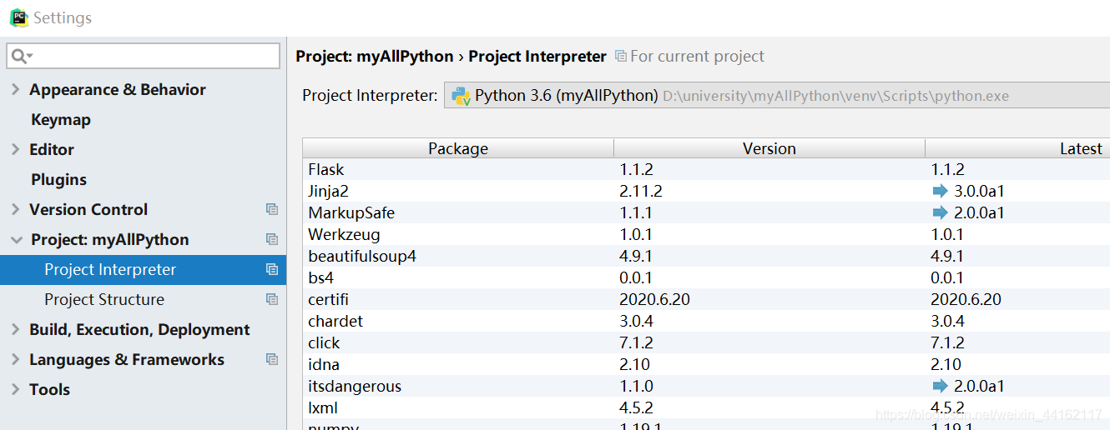This screenshot has height=430, width=1110.
Task: Expand the Editor settings section
Action: (15, 150)
